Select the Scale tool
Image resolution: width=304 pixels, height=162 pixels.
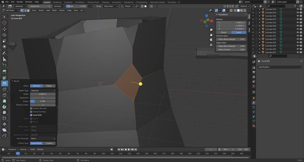[x=4, y=41]
